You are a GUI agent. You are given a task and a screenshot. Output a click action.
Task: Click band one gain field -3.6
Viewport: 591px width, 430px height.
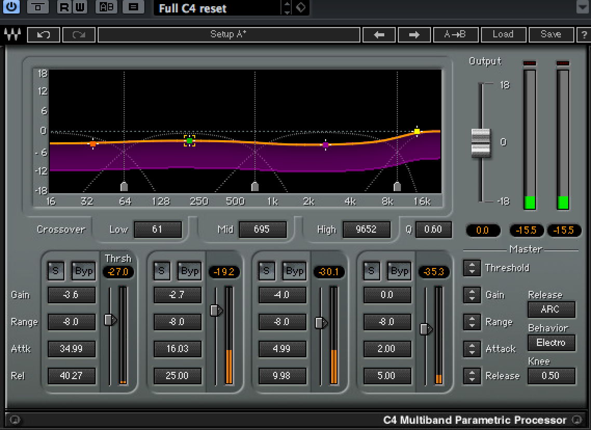(x=72, y=294)
